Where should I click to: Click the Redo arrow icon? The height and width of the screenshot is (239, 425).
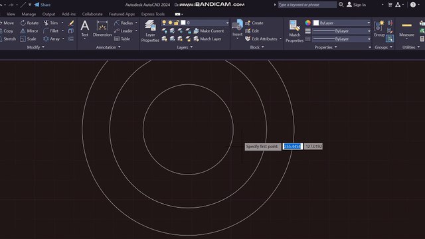click(11, 5)
